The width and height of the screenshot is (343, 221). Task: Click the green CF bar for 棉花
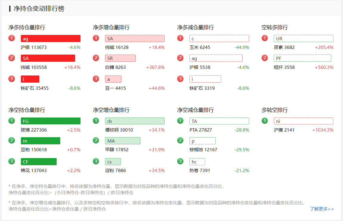coord(38,162)
